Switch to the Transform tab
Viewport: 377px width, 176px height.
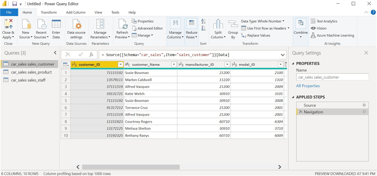click(x=49, y=13)
